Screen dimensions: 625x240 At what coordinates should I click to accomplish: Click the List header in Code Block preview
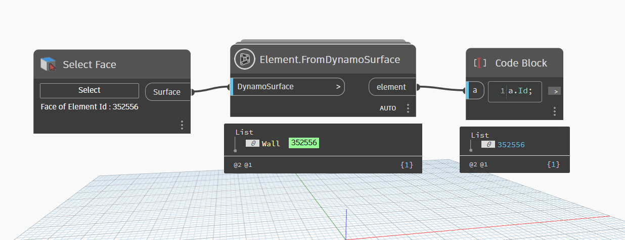coord(480,135)
